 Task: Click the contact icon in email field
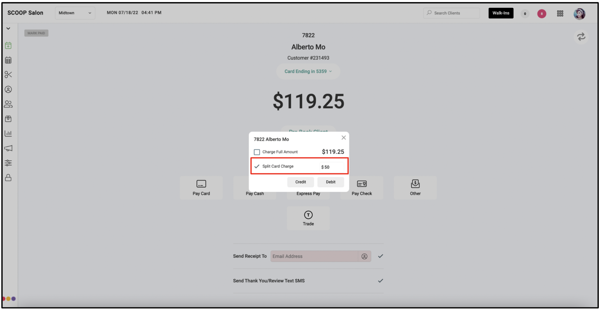(x=364, y=256)
